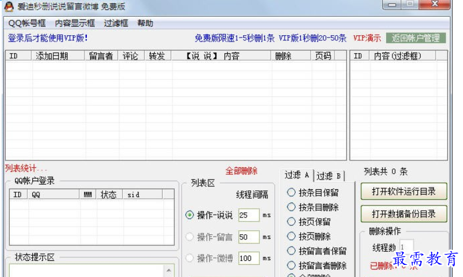Select 操作-留言 radio button

[x=190, y=237]
